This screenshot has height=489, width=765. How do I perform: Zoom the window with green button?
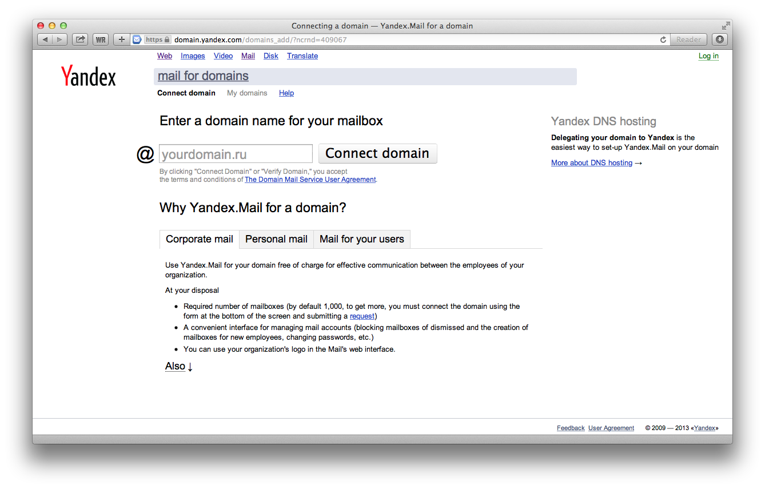pos(63,26)
